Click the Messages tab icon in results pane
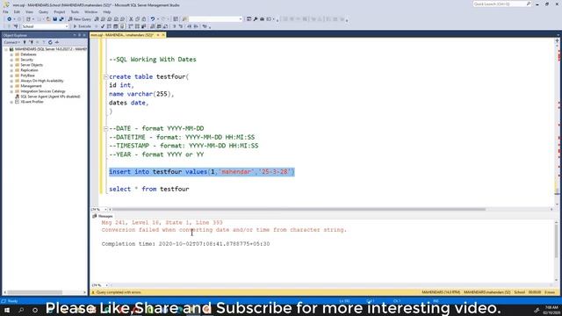562x316 pixels. 95,216
